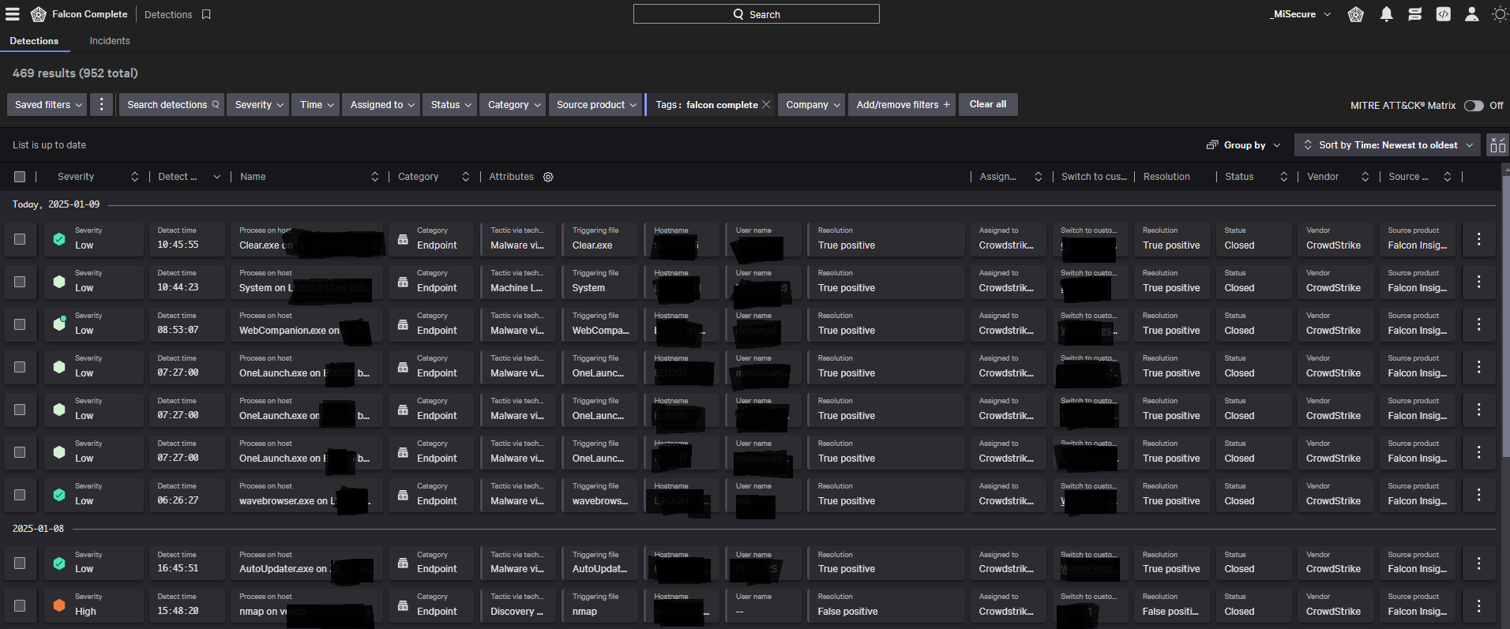
Task: Open actions menu for wavebrowser.exe row
Action: coord(1478,494)
